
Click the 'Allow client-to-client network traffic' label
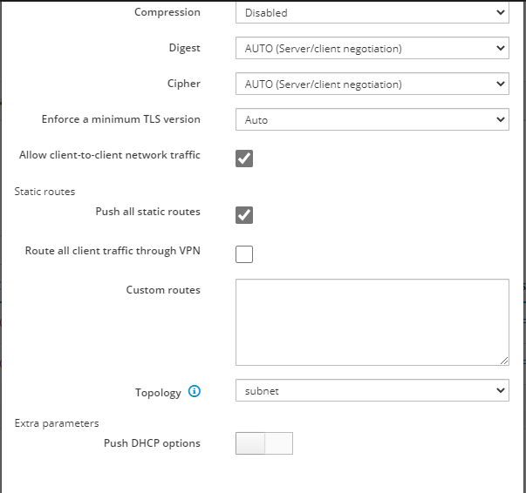pos(110,155)
